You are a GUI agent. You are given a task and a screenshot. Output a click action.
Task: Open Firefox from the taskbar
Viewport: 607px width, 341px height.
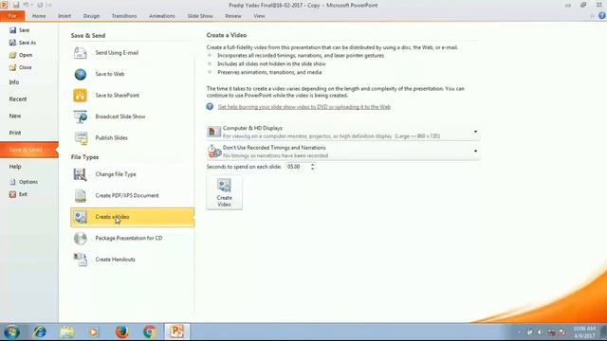pos(122,332)
